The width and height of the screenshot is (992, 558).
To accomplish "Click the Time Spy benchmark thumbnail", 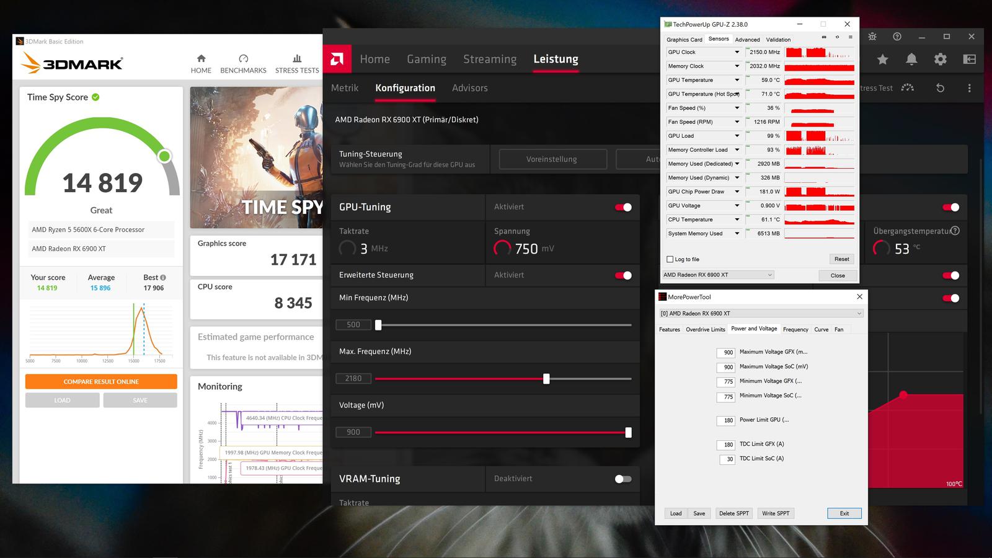I will pyautogui.click(x=256, y=157).
